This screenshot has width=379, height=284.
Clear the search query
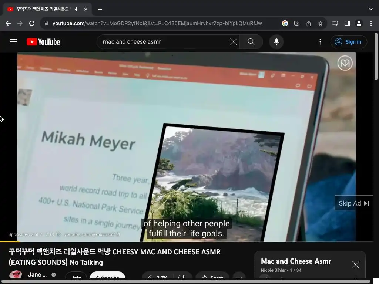233,42
